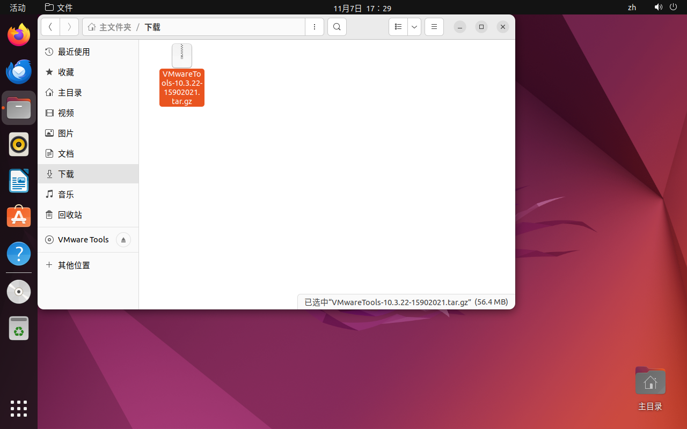687x429 pixels.
Task: Click 活动 in the top bar
Action: click(18, 8)
